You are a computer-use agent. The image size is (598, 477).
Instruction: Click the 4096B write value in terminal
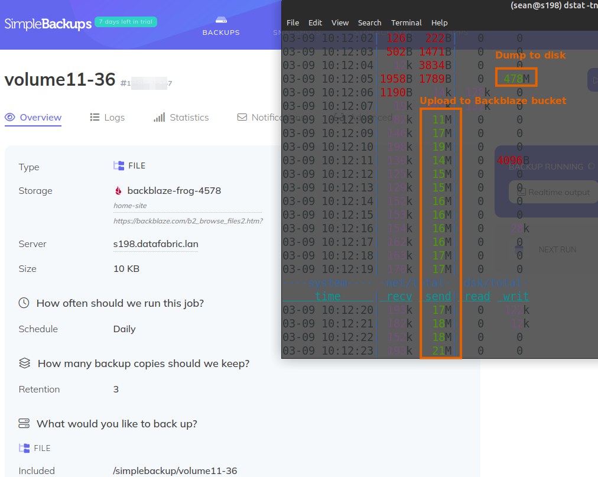(513, 160)
